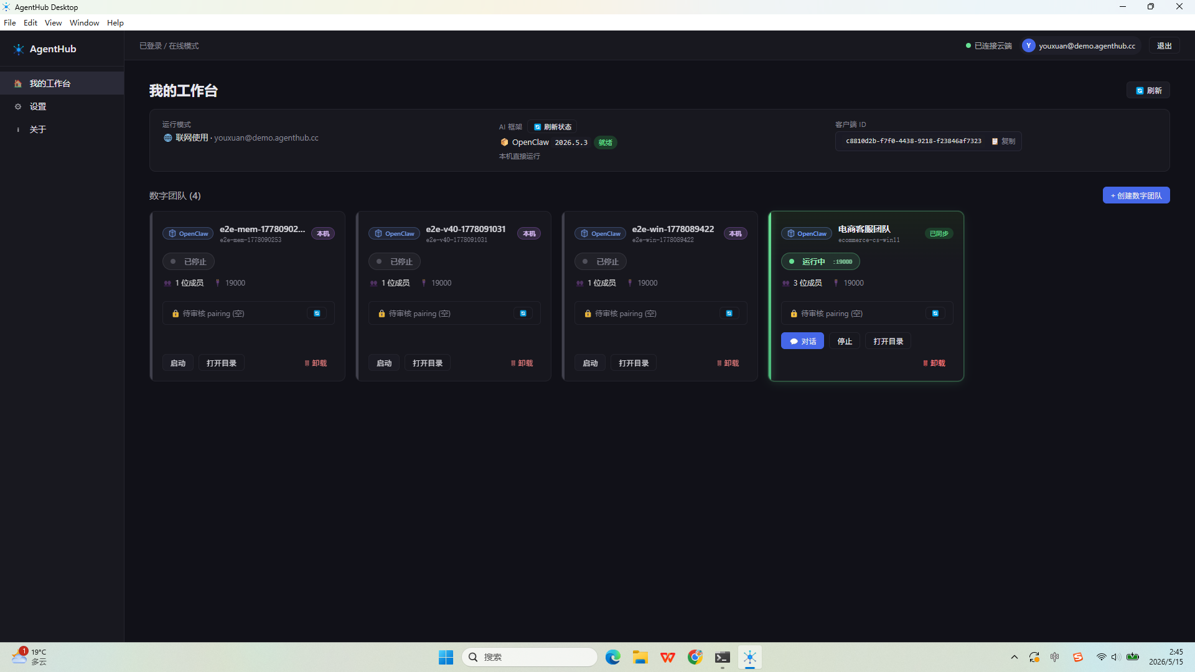Open File Explorer from taskbar
Screen dimensions: 1195x672
click(640, 657)
